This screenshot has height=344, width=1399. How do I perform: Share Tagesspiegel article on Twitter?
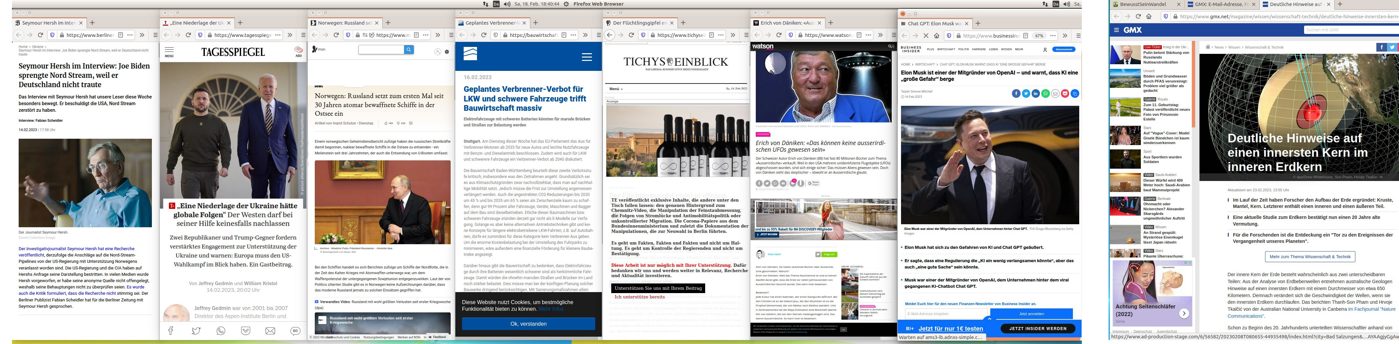pyautogui.click(x=196, y=330)
